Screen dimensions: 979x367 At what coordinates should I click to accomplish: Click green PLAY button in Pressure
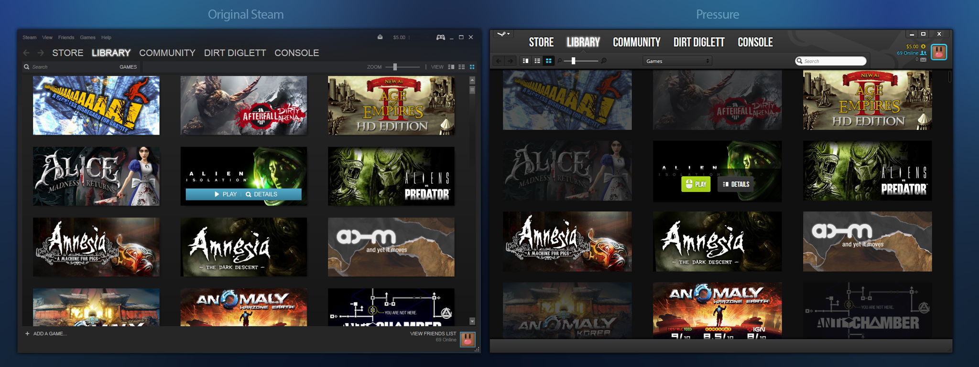(696, 184)
